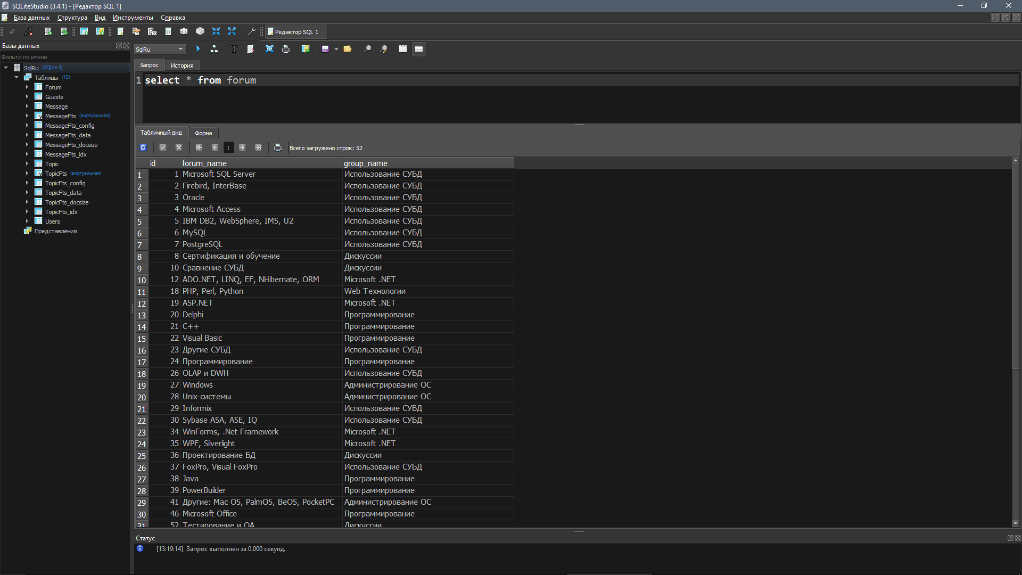This screenshot has height=575, width=1022.
Task: Print the results grid
Action: (278, 147)
